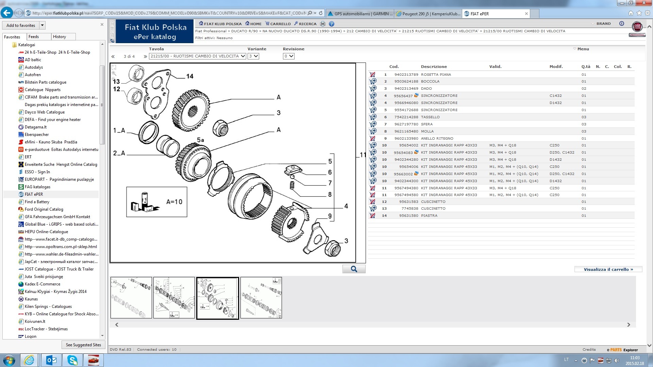Click fit-to-frame icon at diagram corner
653x367 pixels.
114,67
